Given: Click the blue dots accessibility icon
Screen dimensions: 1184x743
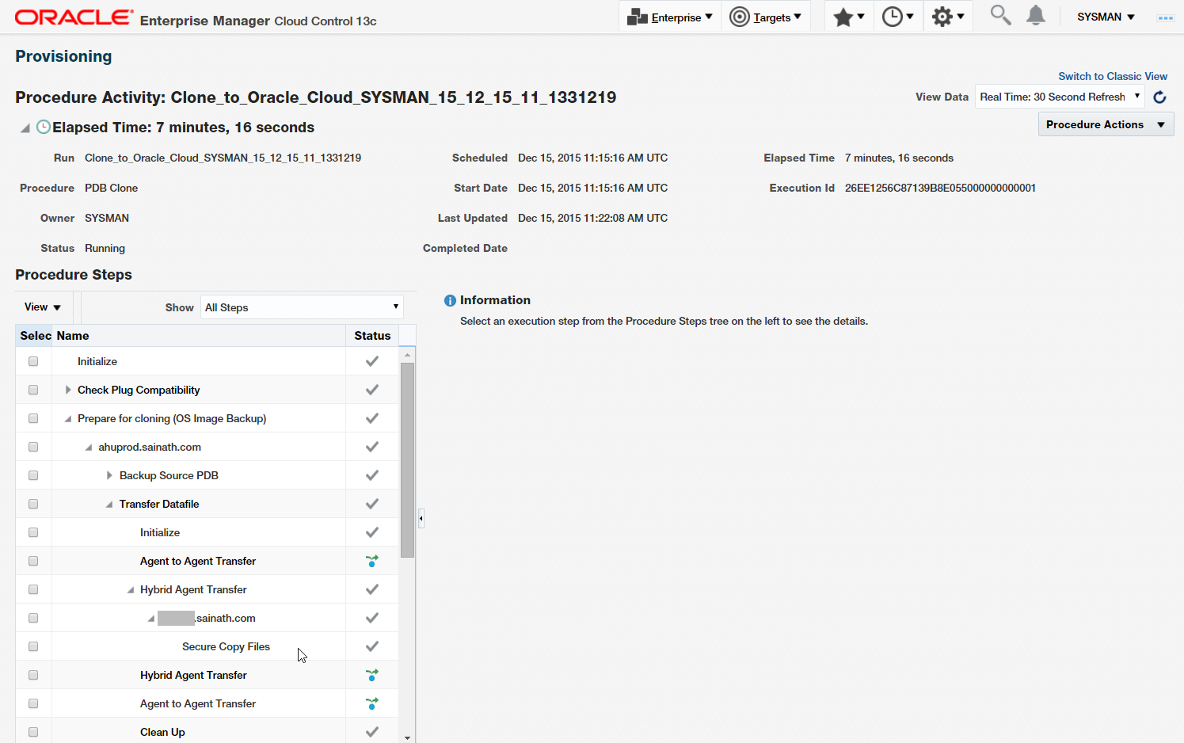Looking at the screenshot, I should [1165, 17].
